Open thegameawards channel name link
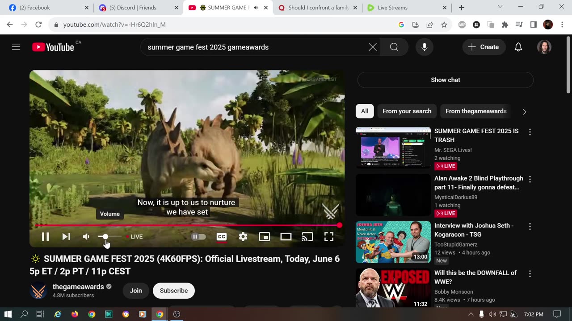The width and height of the screenshot is (572, 321). click(78, 287)
